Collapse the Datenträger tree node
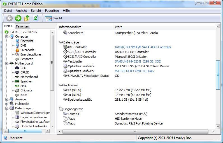The image size is (223, 143). pyautogui.click(x=6, y=108)
